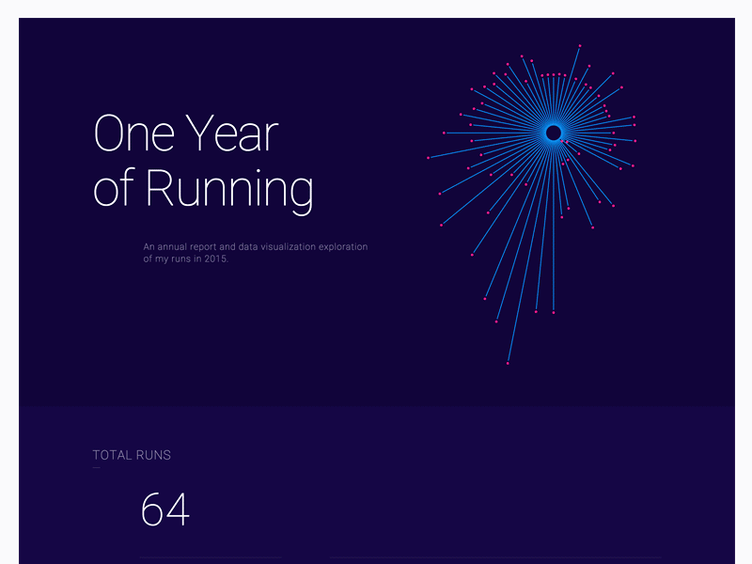Select the topmost pink data point
Image resolution: width=752 pixels, height=564 pixels.
[580, 45]
